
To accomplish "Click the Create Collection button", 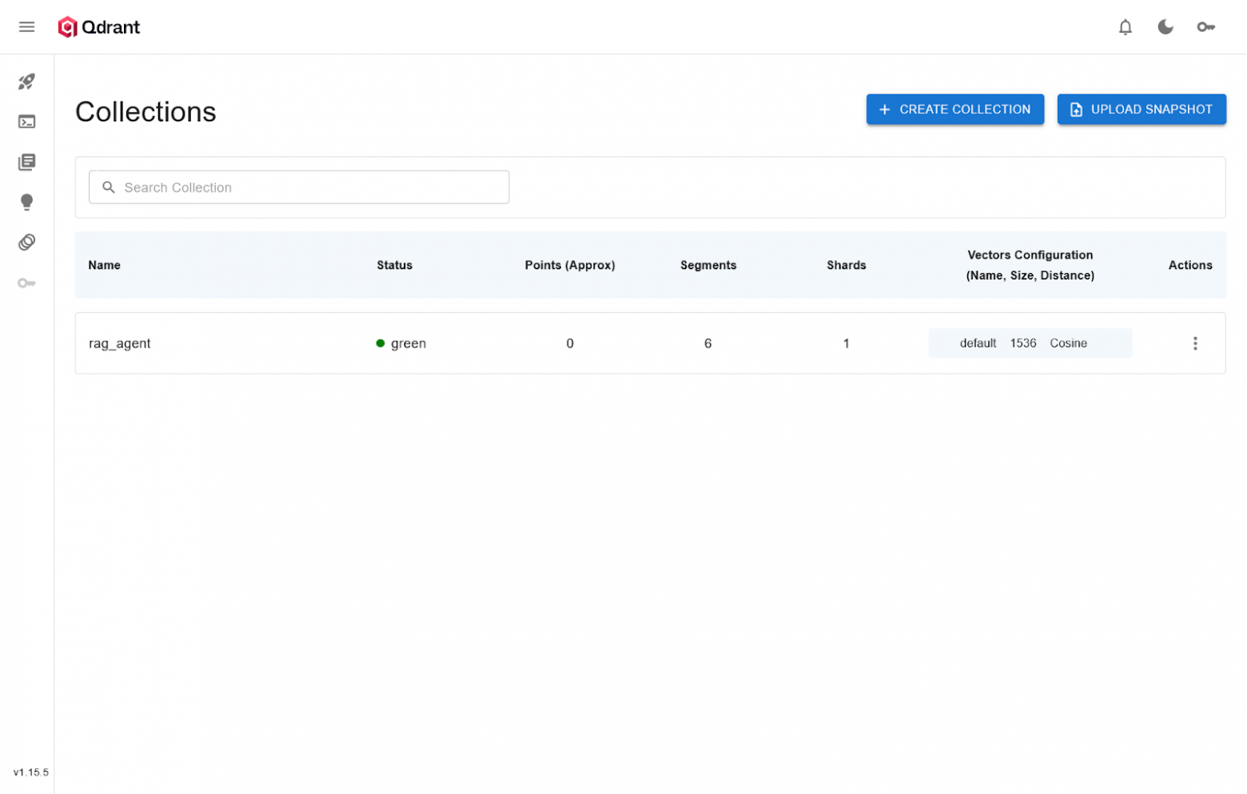I will point(954,109).
